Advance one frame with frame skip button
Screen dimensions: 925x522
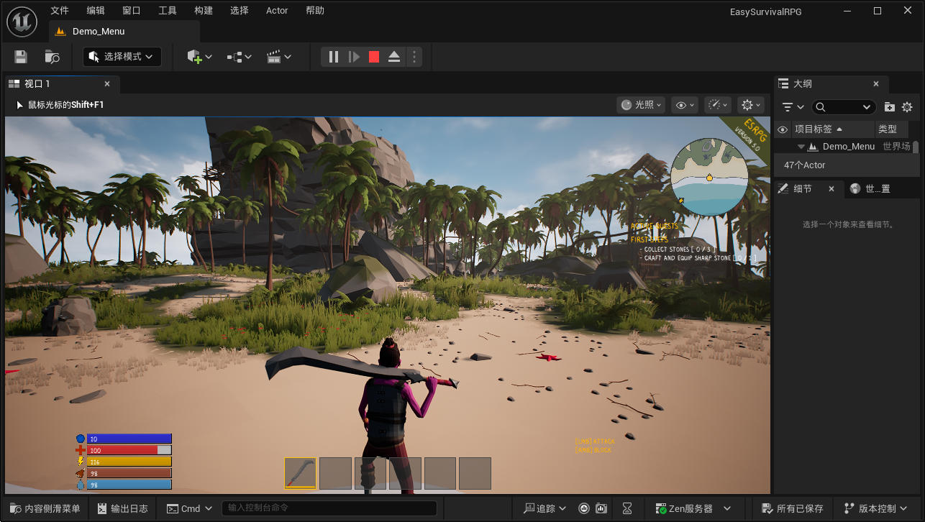coord(354,57)
